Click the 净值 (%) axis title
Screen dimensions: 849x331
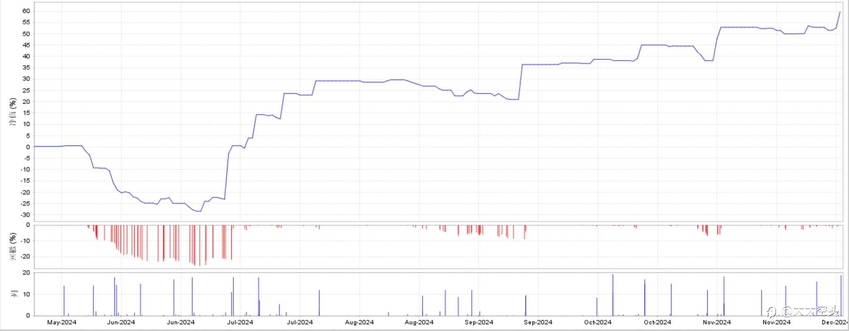[13, 112]
